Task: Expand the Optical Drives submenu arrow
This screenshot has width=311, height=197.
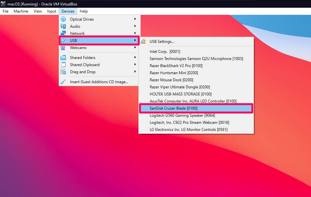Action: [135, 19]
